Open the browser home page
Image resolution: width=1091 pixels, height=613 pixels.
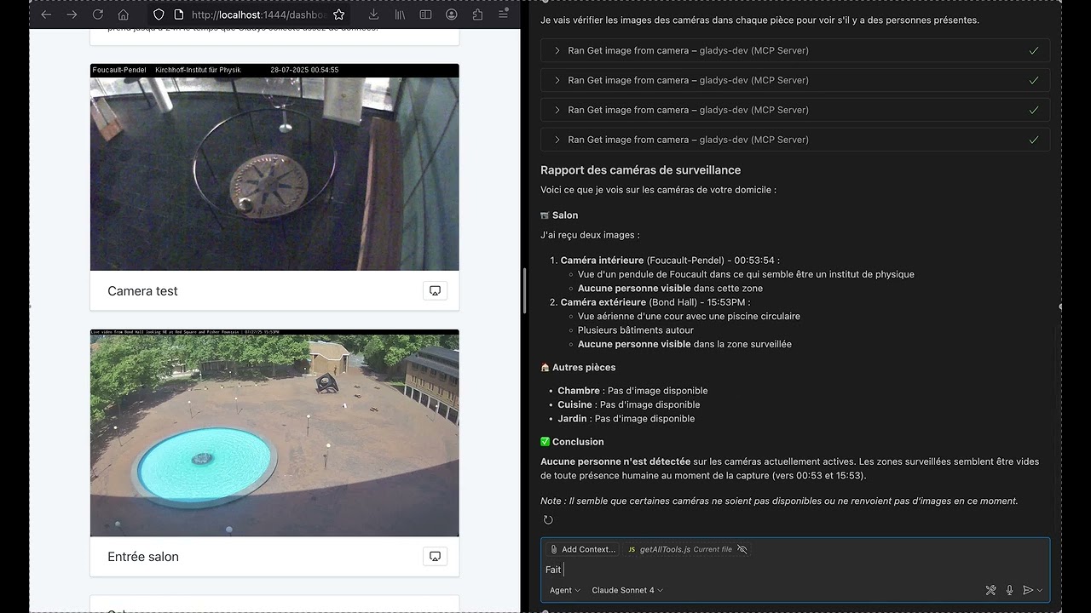click(123, 14)
